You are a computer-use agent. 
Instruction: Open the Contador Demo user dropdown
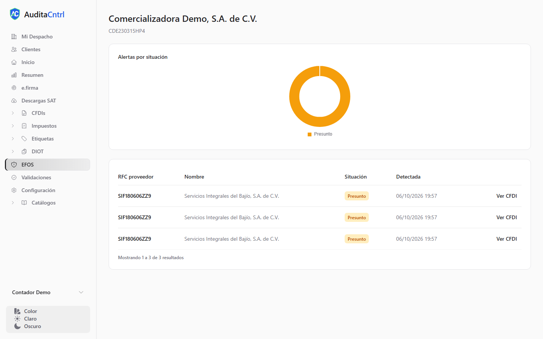[48, 292]
